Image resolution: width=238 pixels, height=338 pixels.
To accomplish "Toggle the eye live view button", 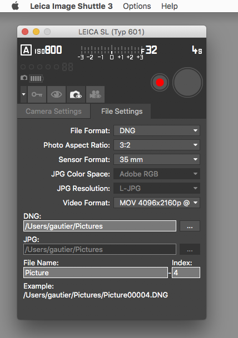I will point(56,94).
